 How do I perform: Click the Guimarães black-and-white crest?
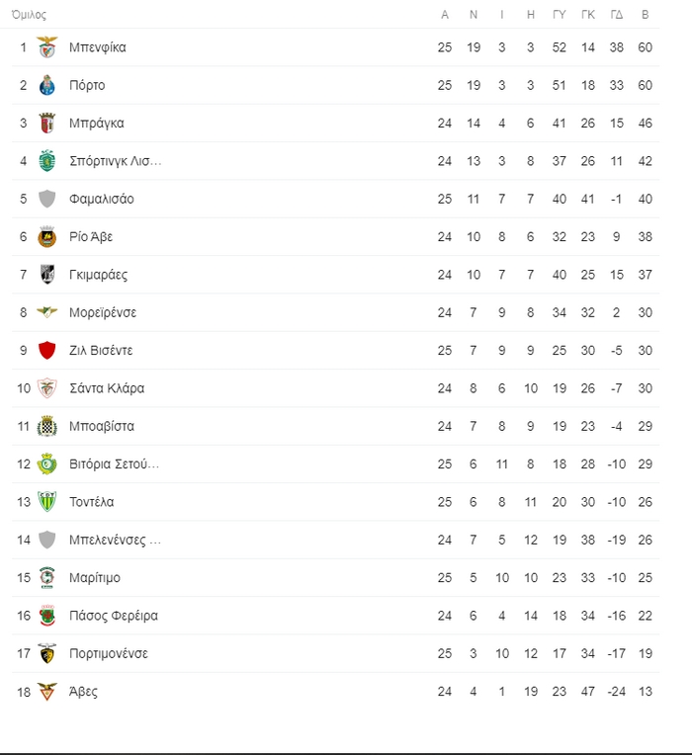pyautogui.click(x=46, y=275)
